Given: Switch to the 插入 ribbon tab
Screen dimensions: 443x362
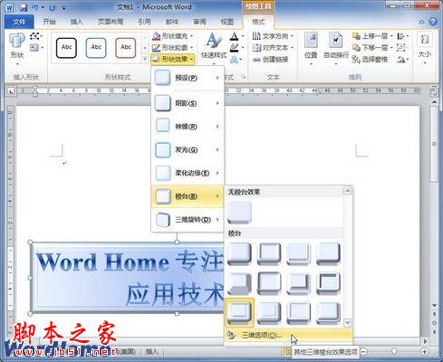Looking at the screenshot, I should coord(76,22).
